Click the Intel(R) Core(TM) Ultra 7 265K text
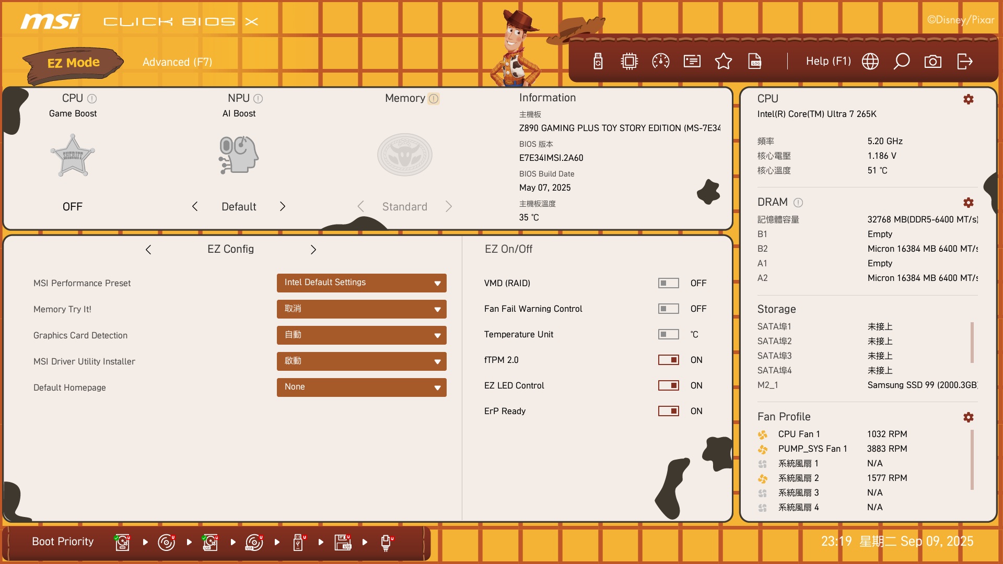This screenshot has width=1003, height=564. (x=817, y=114)
